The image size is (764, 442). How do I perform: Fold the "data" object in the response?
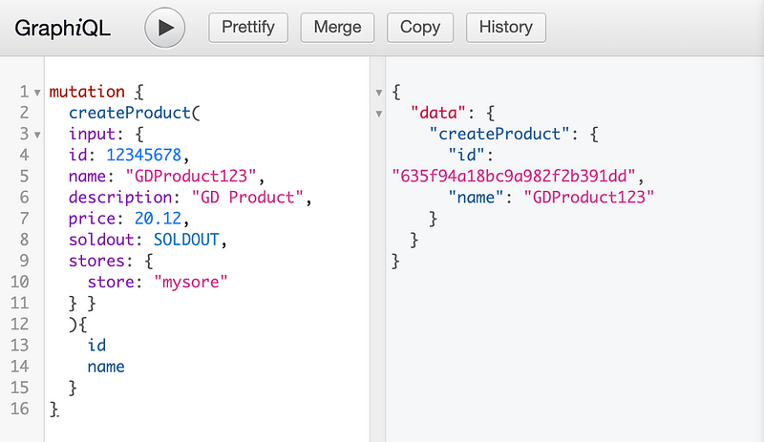378,114
